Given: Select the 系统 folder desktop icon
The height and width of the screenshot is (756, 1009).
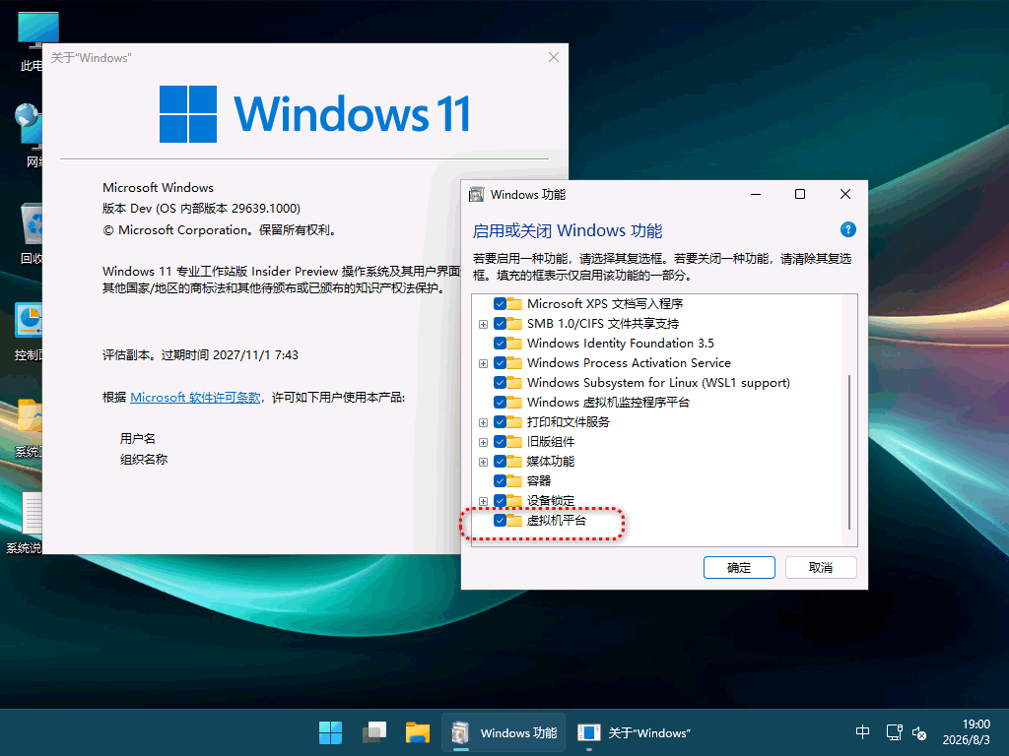Looking at the screenshot, I should [x=30, y=427].
